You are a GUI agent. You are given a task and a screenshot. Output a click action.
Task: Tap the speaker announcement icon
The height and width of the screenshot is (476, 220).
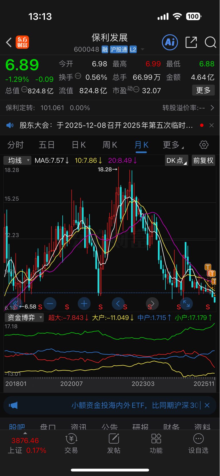[10, 125]
